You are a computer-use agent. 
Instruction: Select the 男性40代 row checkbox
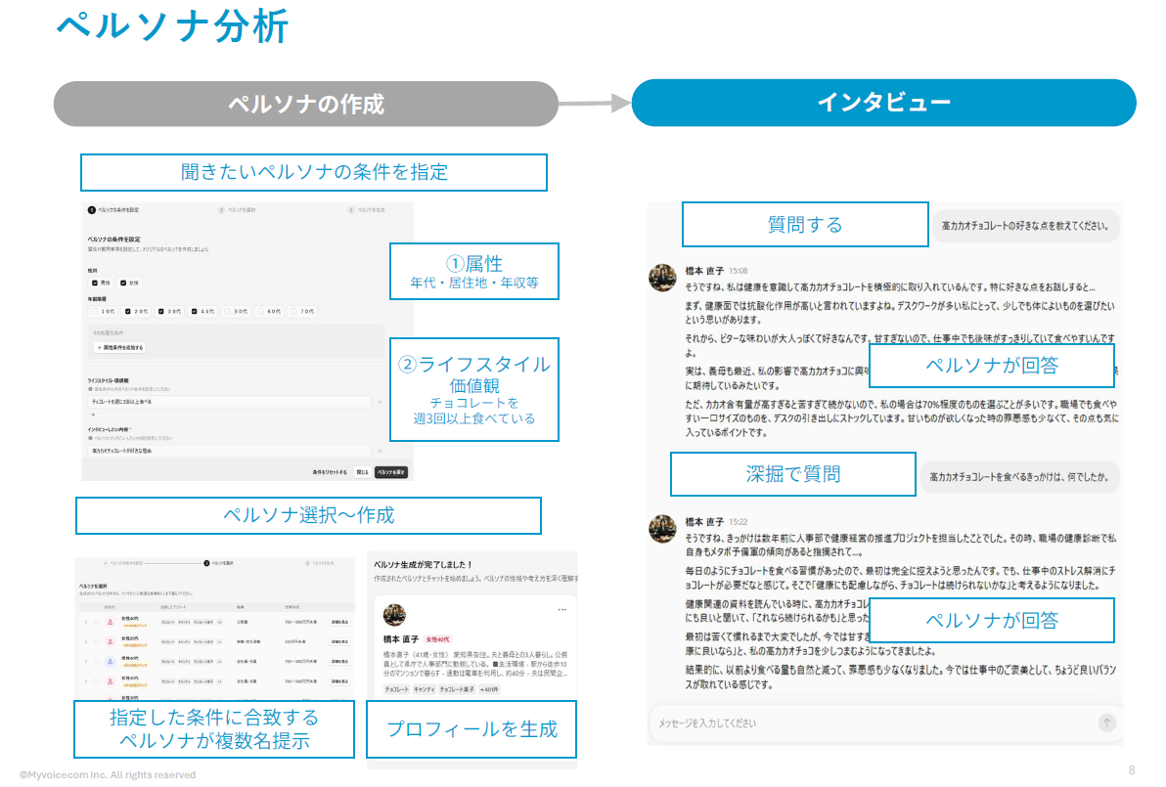click(97, 662)
